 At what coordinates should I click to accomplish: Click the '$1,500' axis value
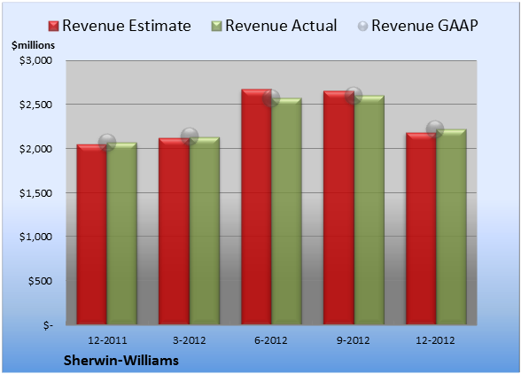pos(35,193)
